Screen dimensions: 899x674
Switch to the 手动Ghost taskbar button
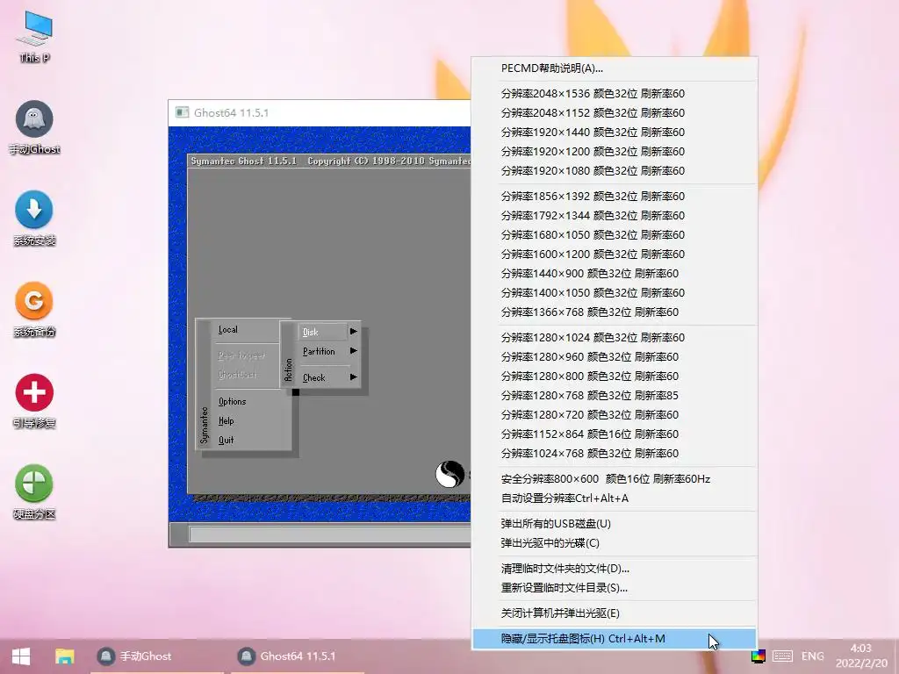pyautogui.click(x=157, y=656)
